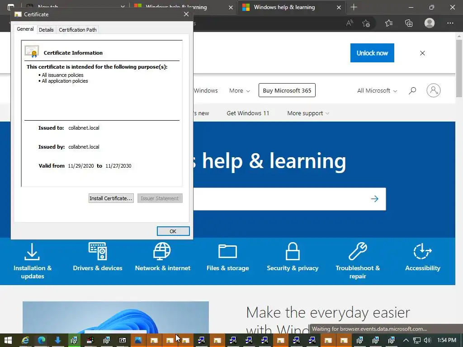463x347 pixels.
Task: Click the 1:54 PM taskbar clock
Action: click(446, 340)
